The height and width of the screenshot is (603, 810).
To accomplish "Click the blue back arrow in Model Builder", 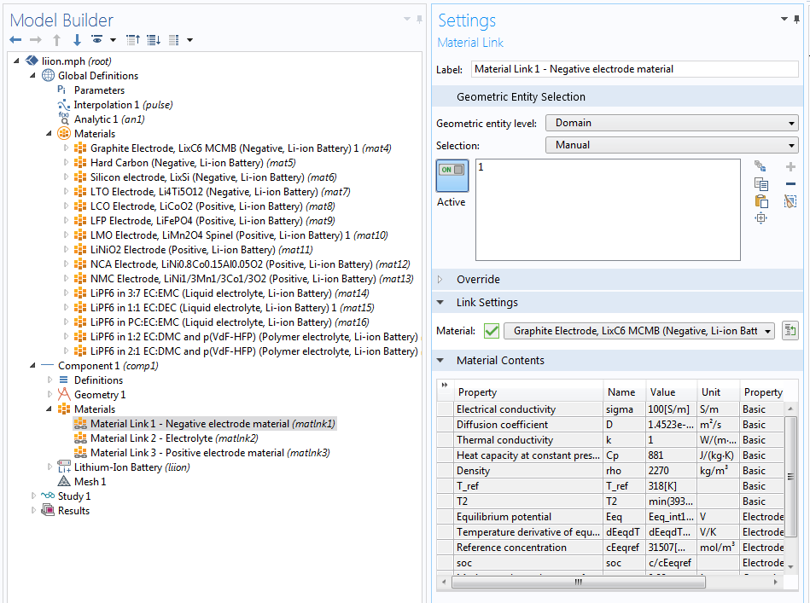I will point(15,40).
